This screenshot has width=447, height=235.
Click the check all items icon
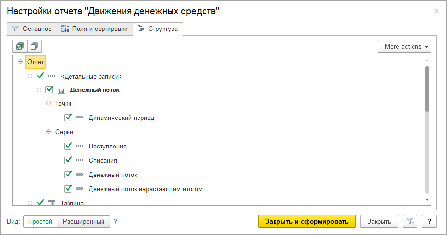(x=20, y=46)
